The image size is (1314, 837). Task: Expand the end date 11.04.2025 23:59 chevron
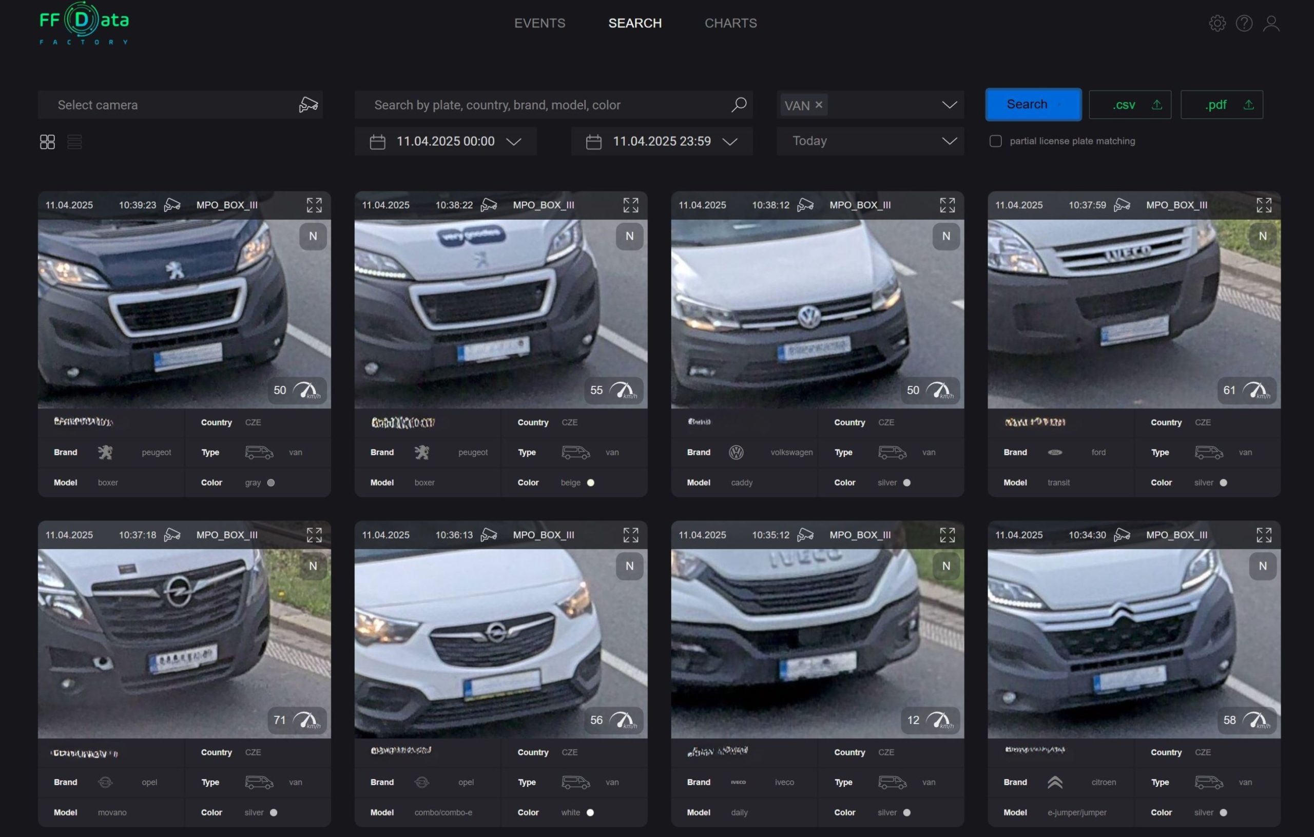tap(729, 142)
